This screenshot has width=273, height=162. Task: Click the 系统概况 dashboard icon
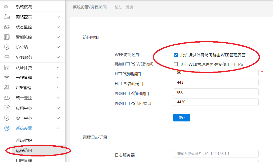tap(7, 7)
